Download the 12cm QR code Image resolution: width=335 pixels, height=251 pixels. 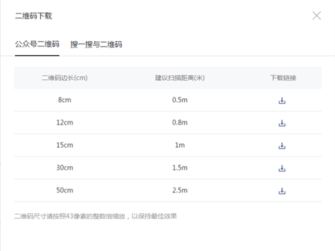pyautogui.click(x=282, y=123)
